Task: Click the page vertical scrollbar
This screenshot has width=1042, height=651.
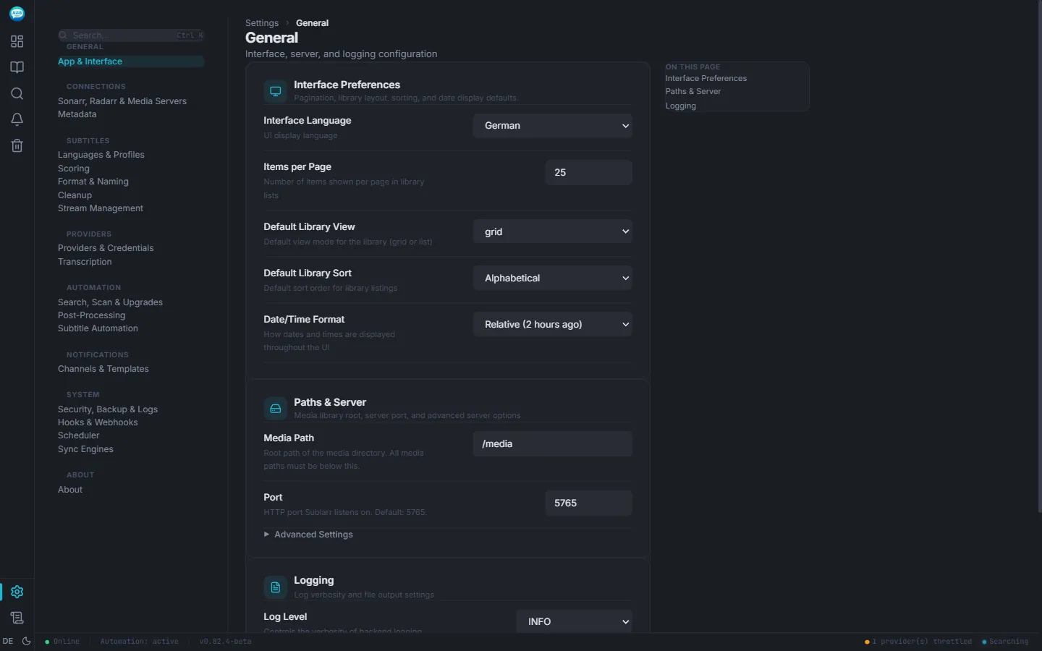Action: [1039, 257]
